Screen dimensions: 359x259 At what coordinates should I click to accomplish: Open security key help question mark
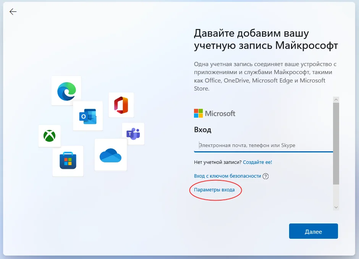pyautogui.click(x=265, y=176)
